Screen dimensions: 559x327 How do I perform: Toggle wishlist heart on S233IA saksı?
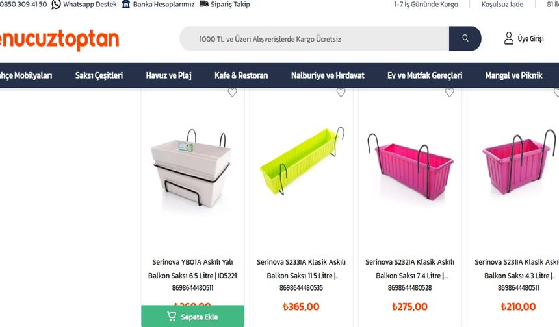pos(341,93)
